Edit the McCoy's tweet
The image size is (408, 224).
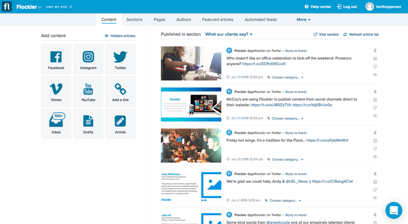pyautogui.click(x=375, y=107)
